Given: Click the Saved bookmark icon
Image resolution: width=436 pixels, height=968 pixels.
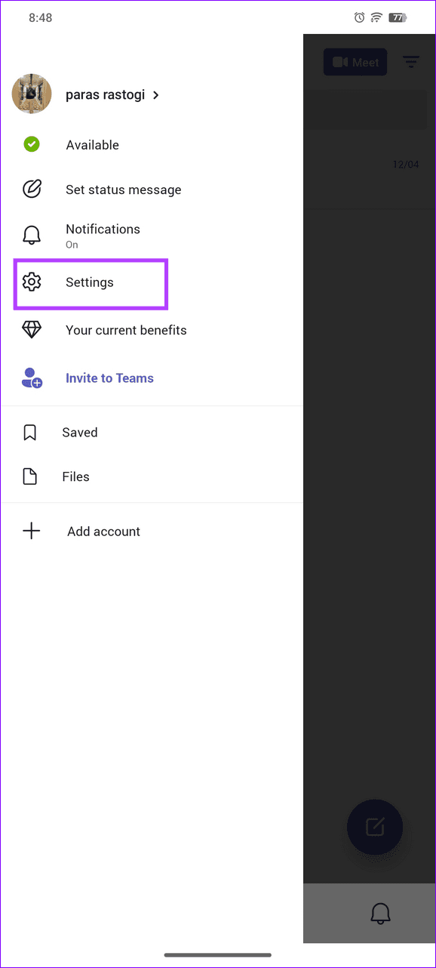Looking at the screenshot, I should [x=30, y=433].
